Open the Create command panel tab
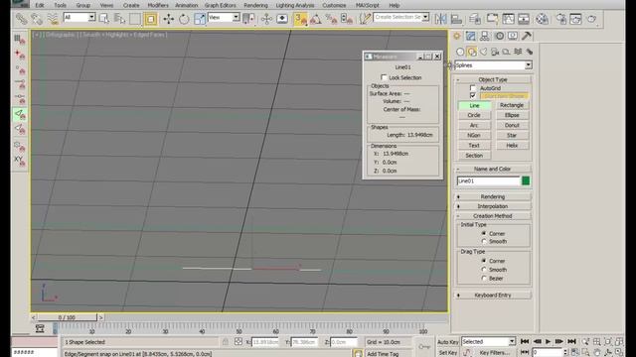 pos(457,36)
